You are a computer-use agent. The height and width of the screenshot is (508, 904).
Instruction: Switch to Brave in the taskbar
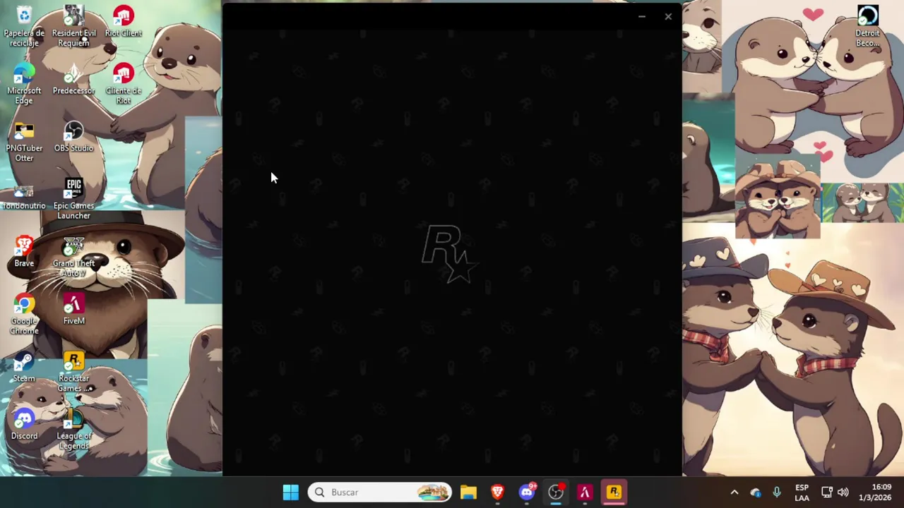click(x=497, y=492)
